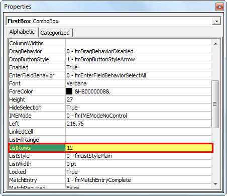Click the Locked value True
The image size is (227, 196).
[x=72, y=172]
